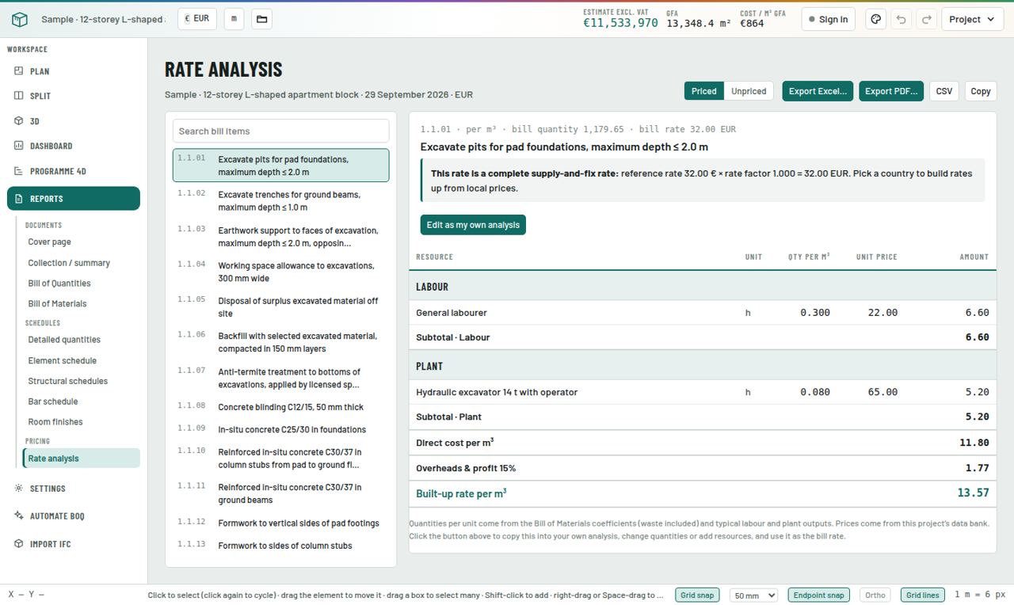
Task: Toggle Ortho mode
Action: point(875,595)
